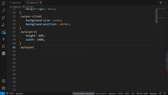Open the Explorer view in activity bar
This screenshot has width=168, height=95.
point(3,3)
